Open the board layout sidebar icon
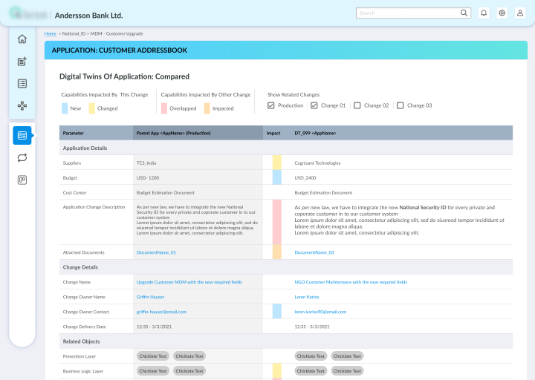Screen dimensions: 535x380 [x=22, y=180]
